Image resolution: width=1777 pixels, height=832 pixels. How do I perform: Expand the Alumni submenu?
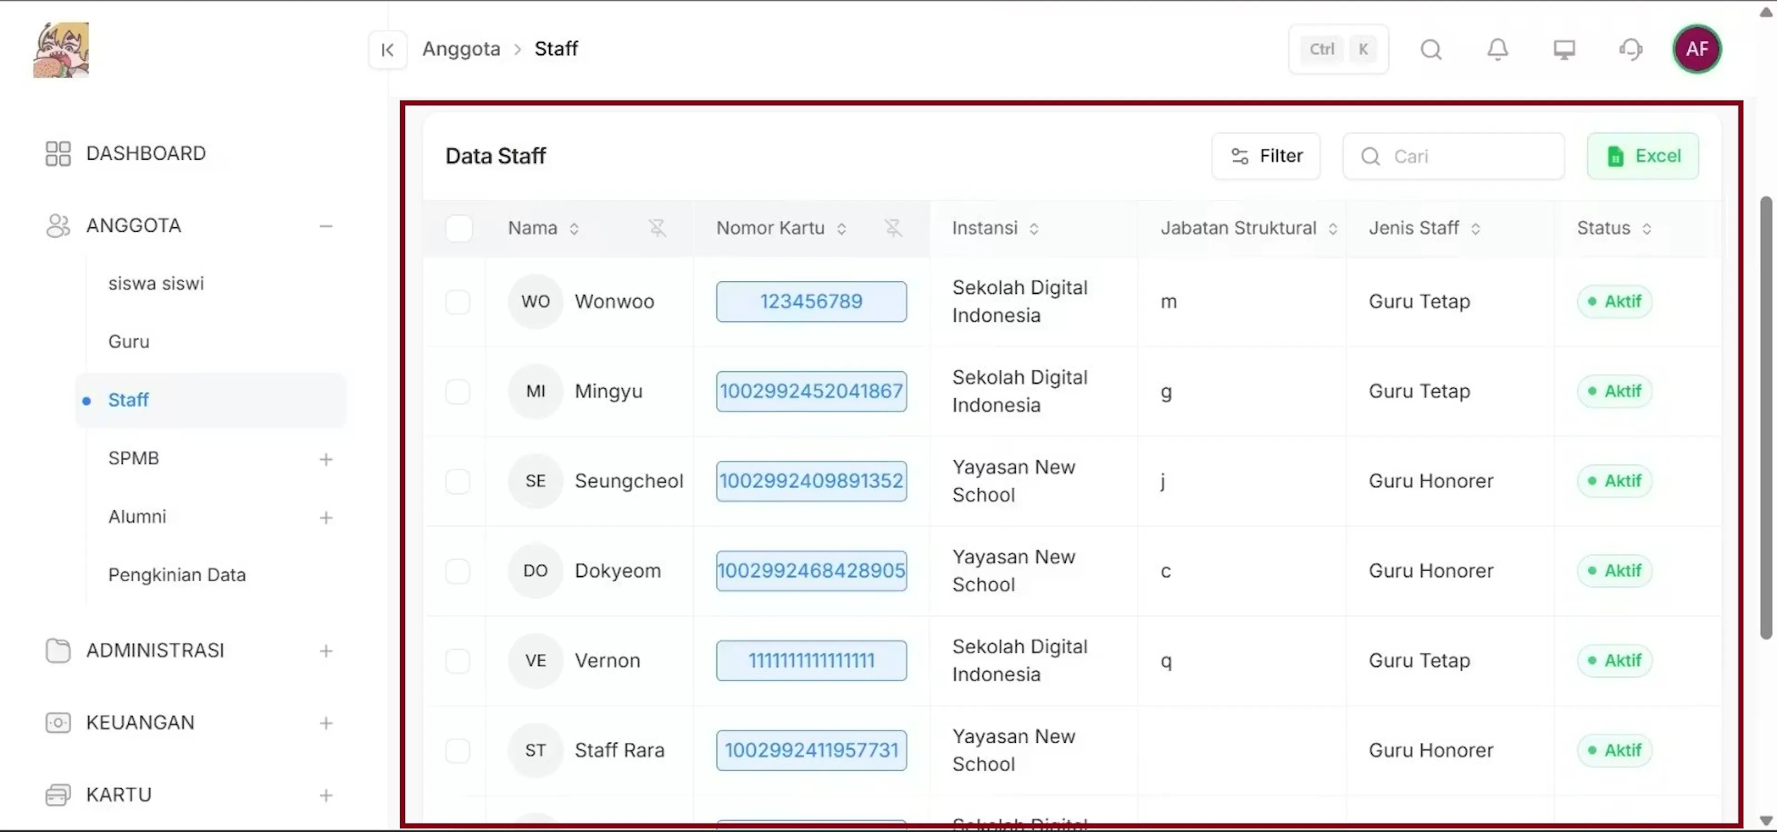coord(326,517)
